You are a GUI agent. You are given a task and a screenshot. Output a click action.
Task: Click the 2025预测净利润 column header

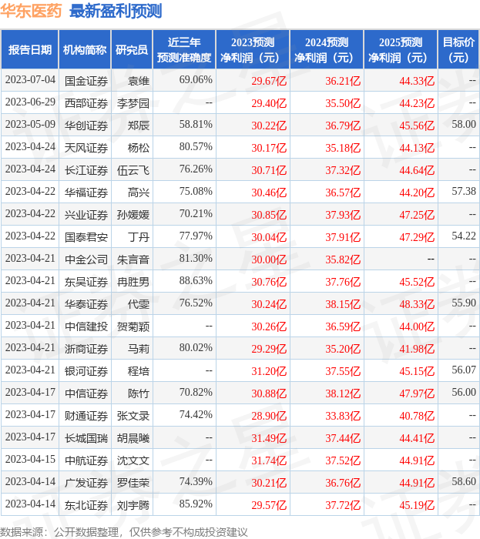(x=401, y=49)
